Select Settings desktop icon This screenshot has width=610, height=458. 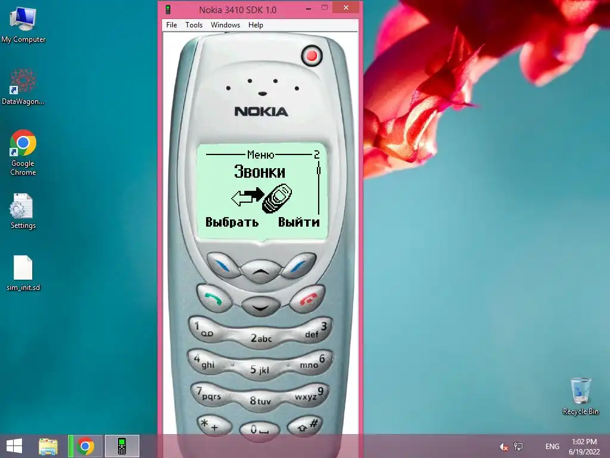(x=23, y=211)
